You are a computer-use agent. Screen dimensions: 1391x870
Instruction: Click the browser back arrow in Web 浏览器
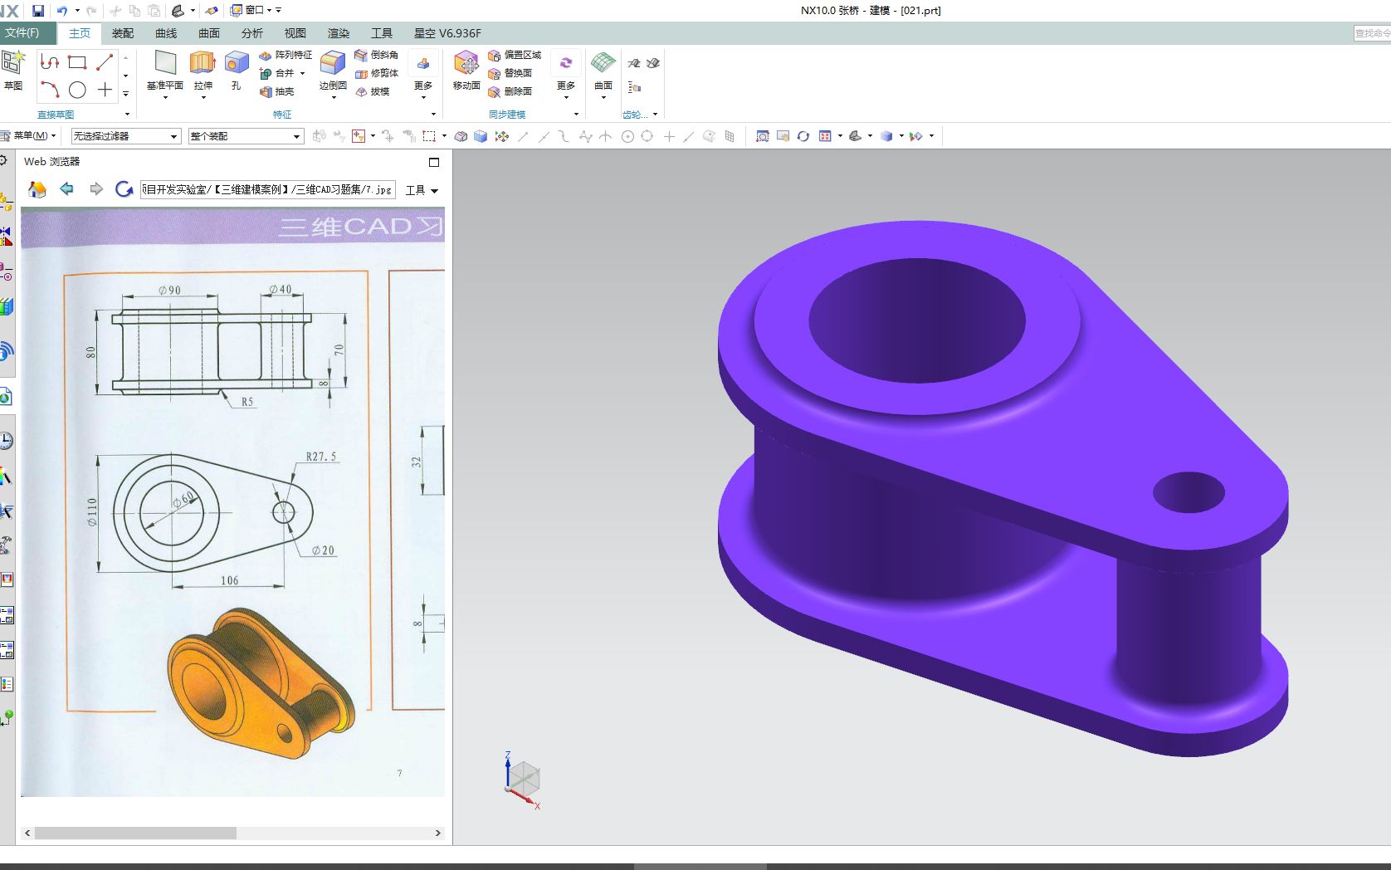[67, 188]
